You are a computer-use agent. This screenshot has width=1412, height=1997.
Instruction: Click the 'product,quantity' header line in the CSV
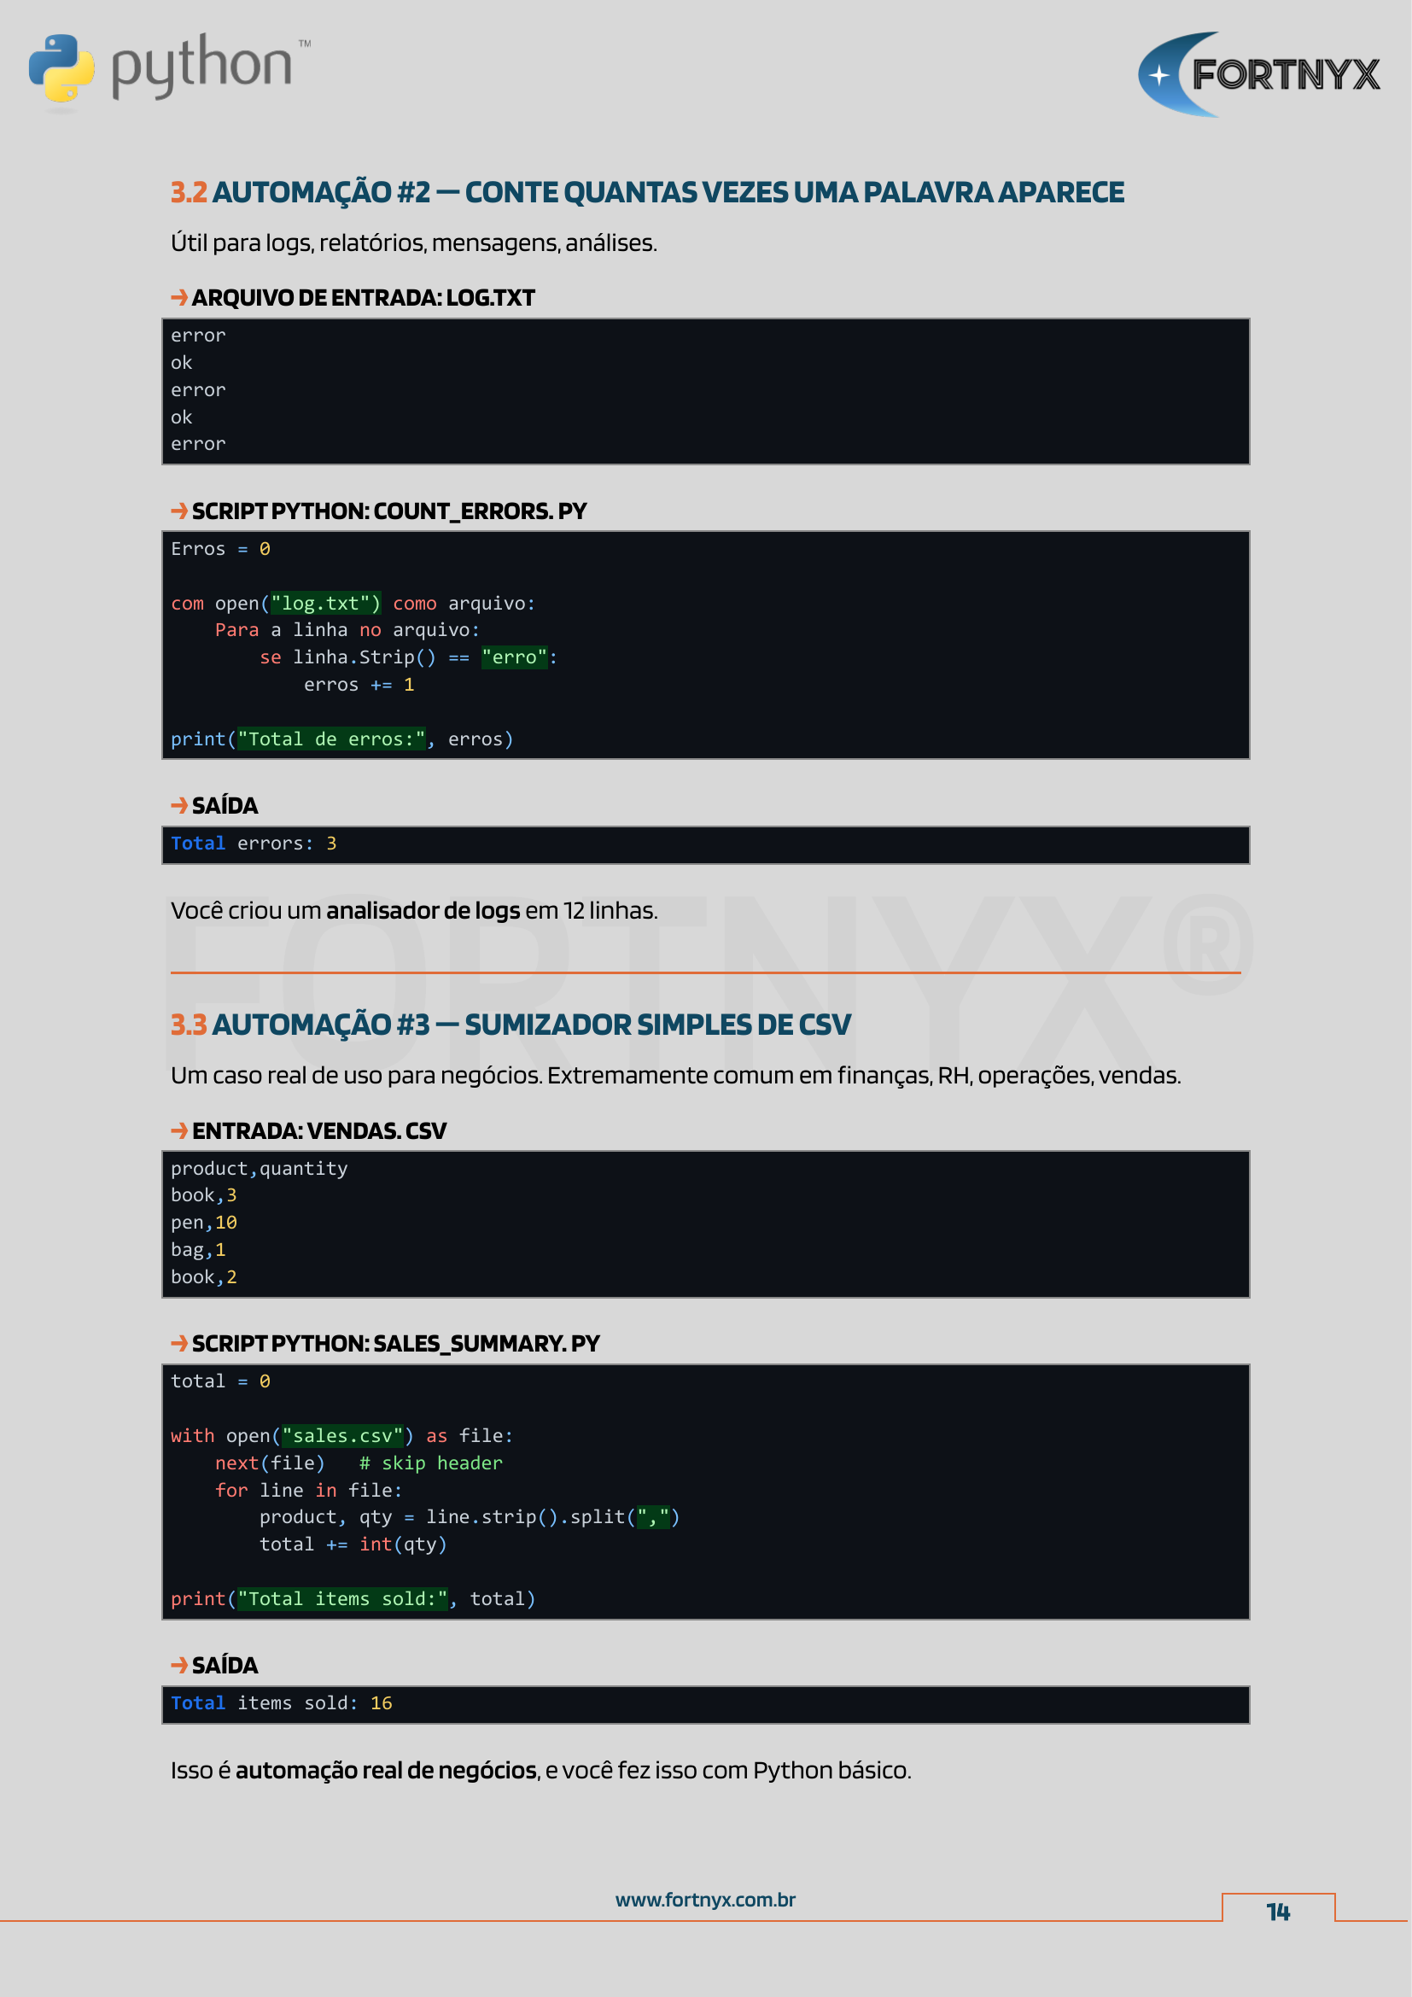[260, 1168]
